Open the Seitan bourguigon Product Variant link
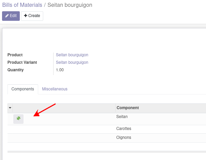Screen dimensions: 206x160 72,62
